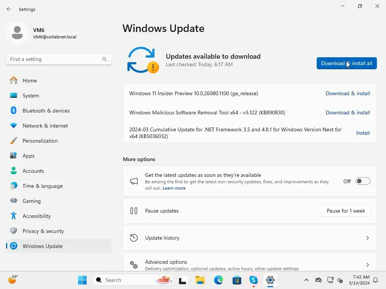Screen dimensions: 386x289
Task: Expand Update history with its chevron
Action: (x=368, y=238)
